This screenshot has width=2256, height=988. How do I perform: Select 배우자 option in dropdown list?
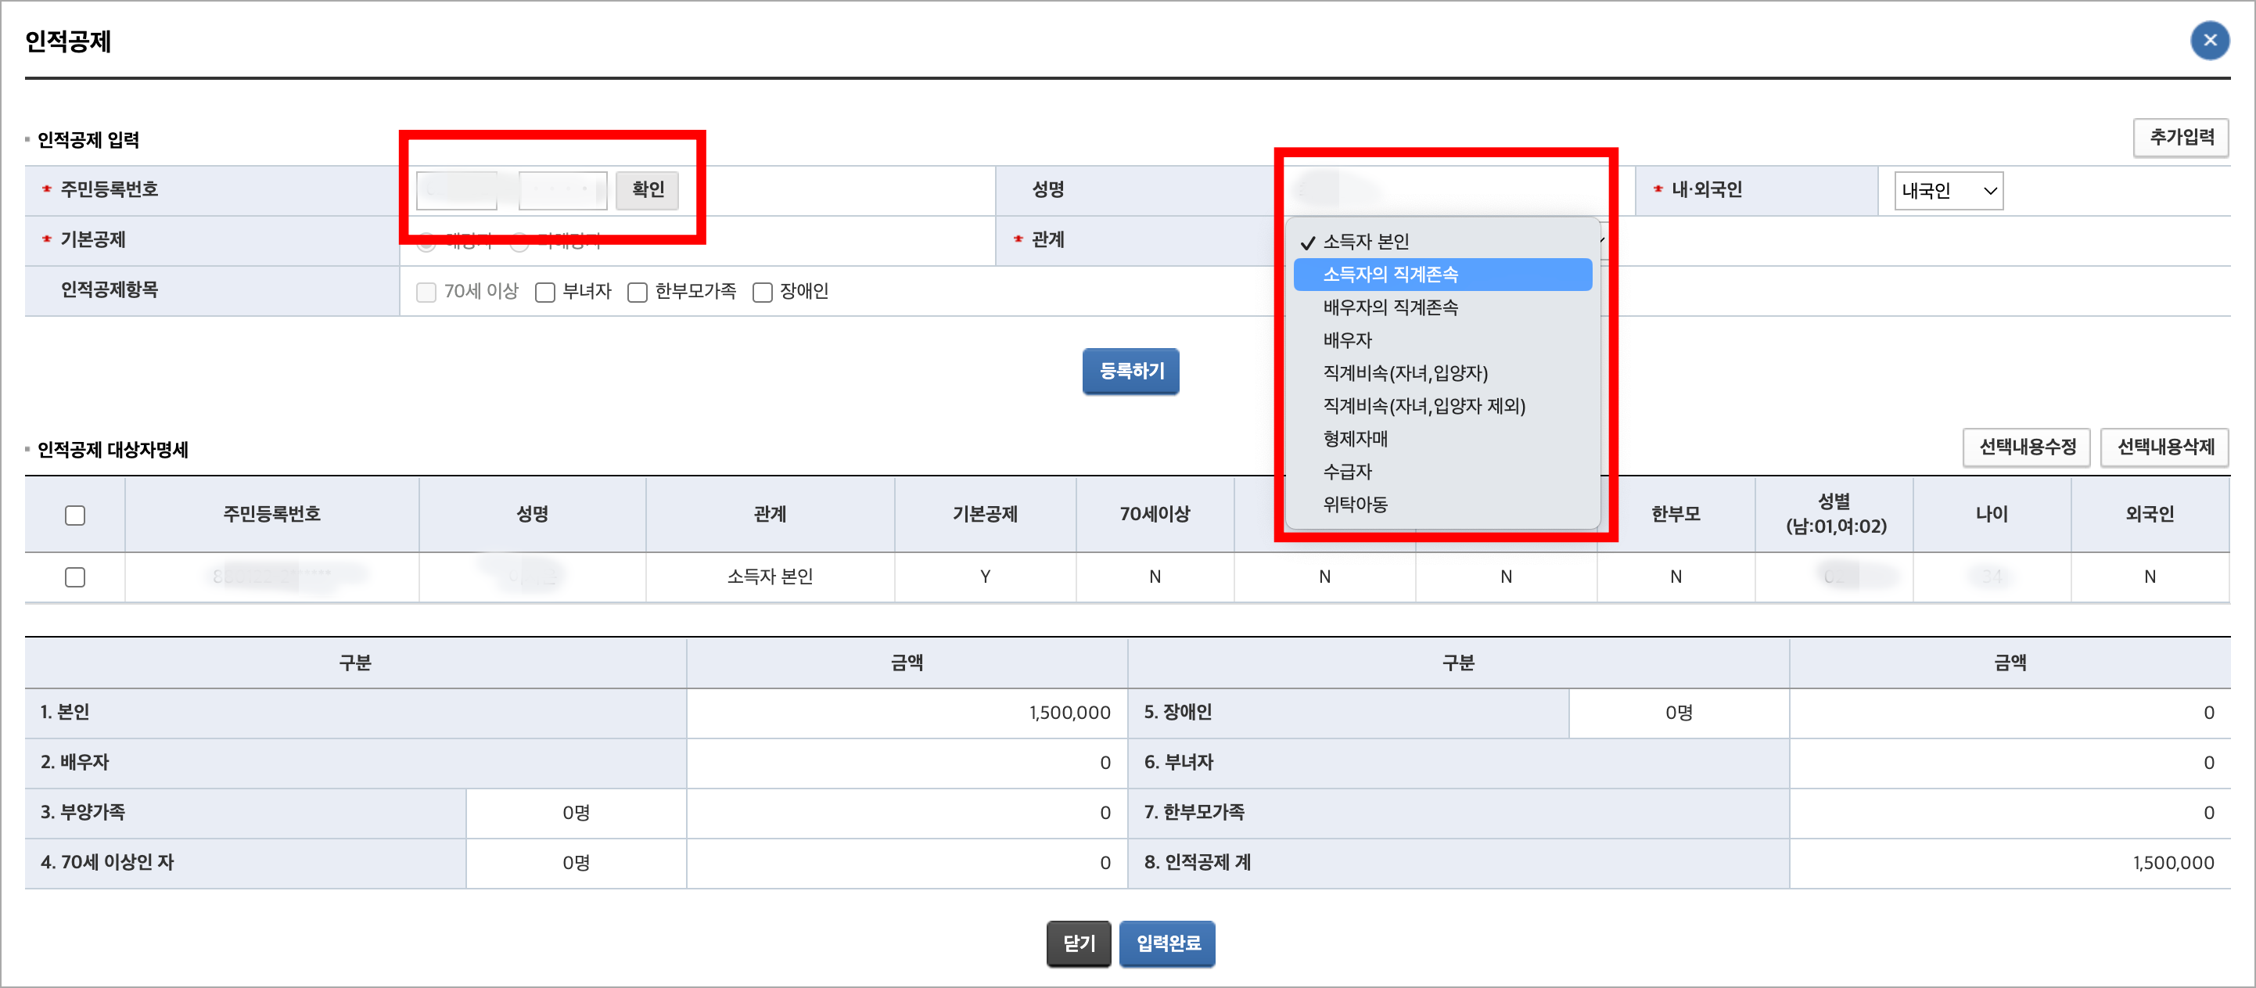[1347, 340]
